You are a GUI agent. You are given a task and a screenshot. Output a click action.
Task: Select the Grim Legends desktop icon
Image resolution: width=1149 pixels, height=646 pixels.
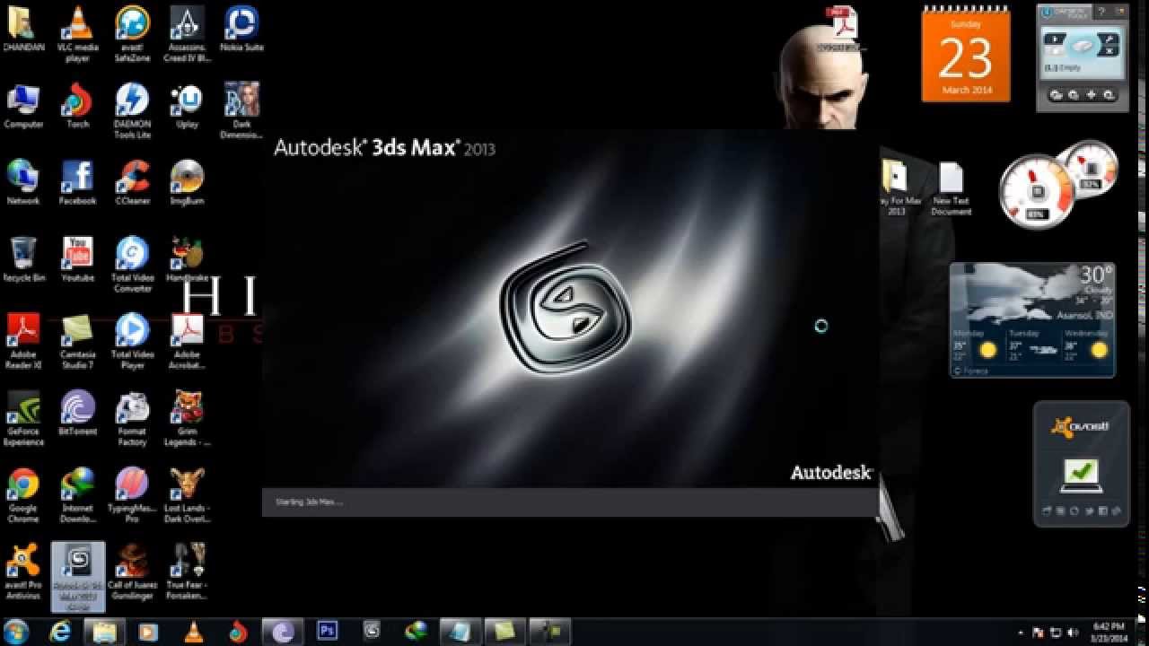[x=187, y=418]
